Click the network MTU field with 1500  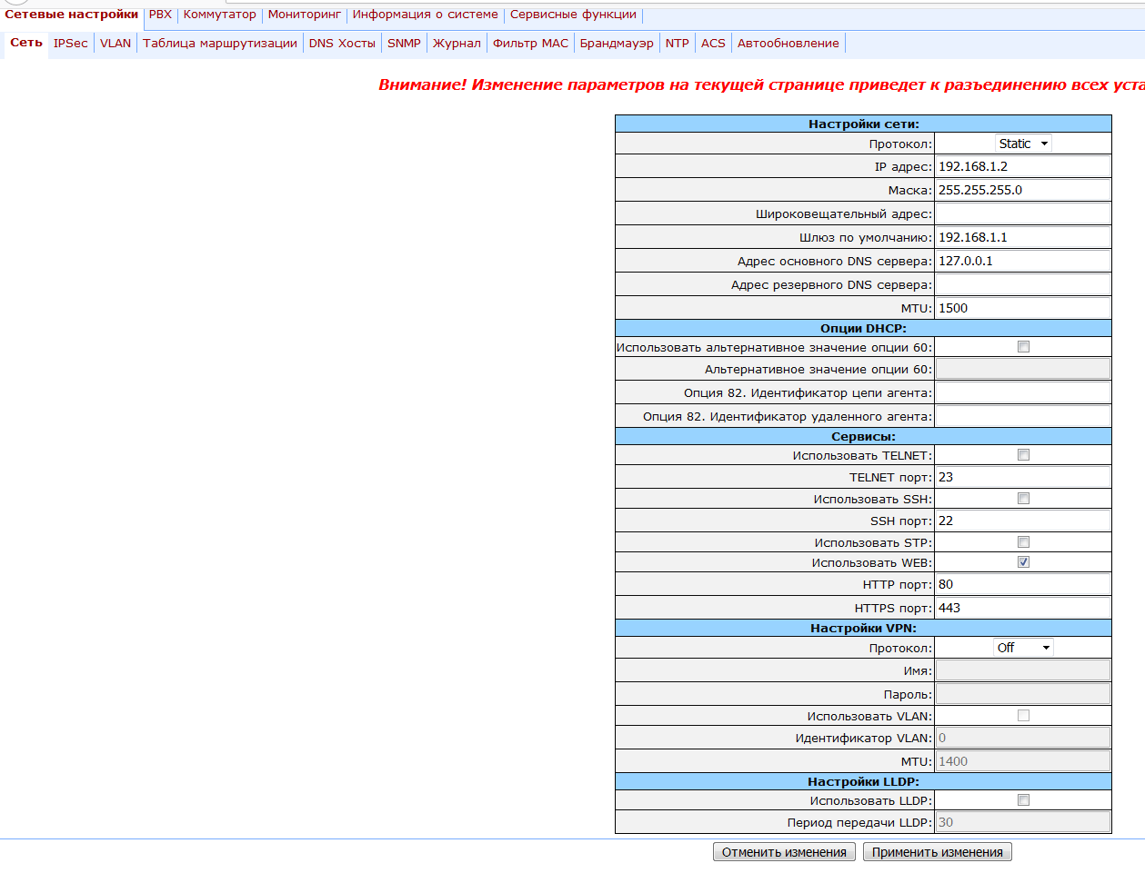pyautogui.click(x=1023, y=308)
